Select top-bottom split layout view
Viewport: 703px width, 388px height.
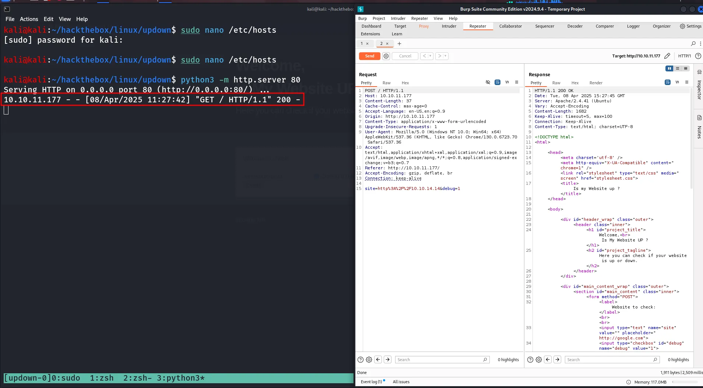pos(678,68)
